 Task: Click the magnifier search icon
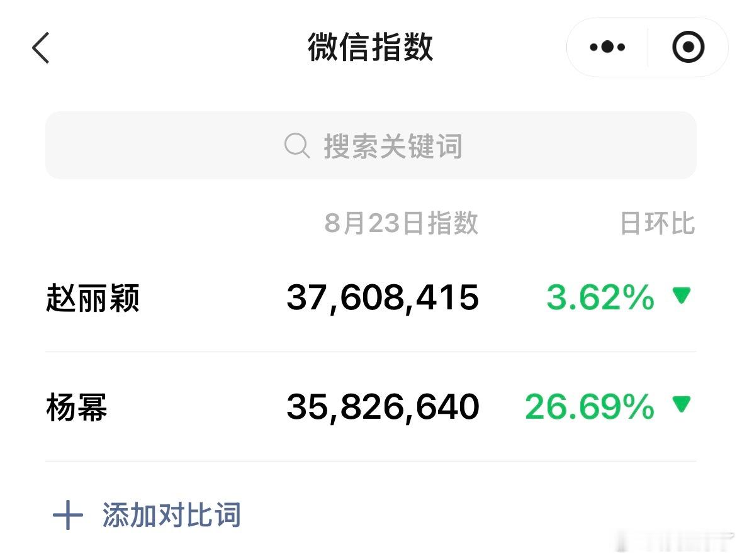point(296,146)
